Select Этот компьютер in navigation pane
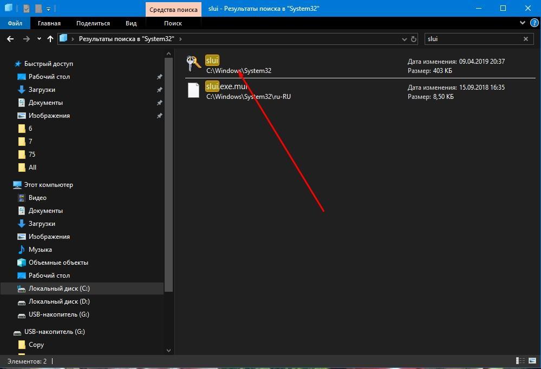 (49, 185)
